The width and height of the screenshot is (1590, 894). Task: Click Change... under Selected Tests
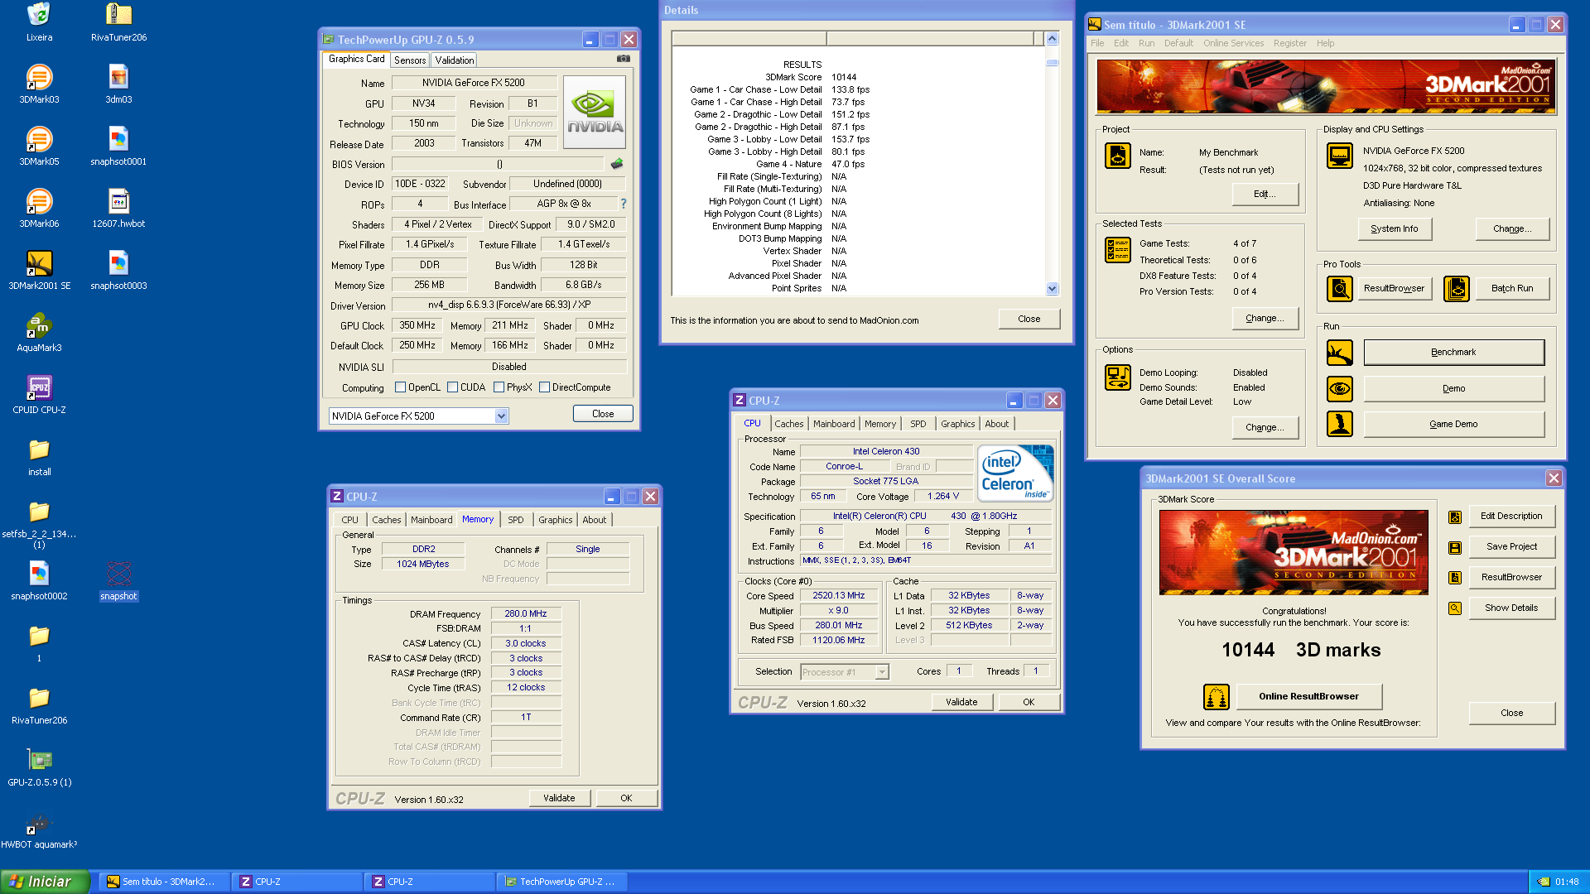[x=1265, y=319]
